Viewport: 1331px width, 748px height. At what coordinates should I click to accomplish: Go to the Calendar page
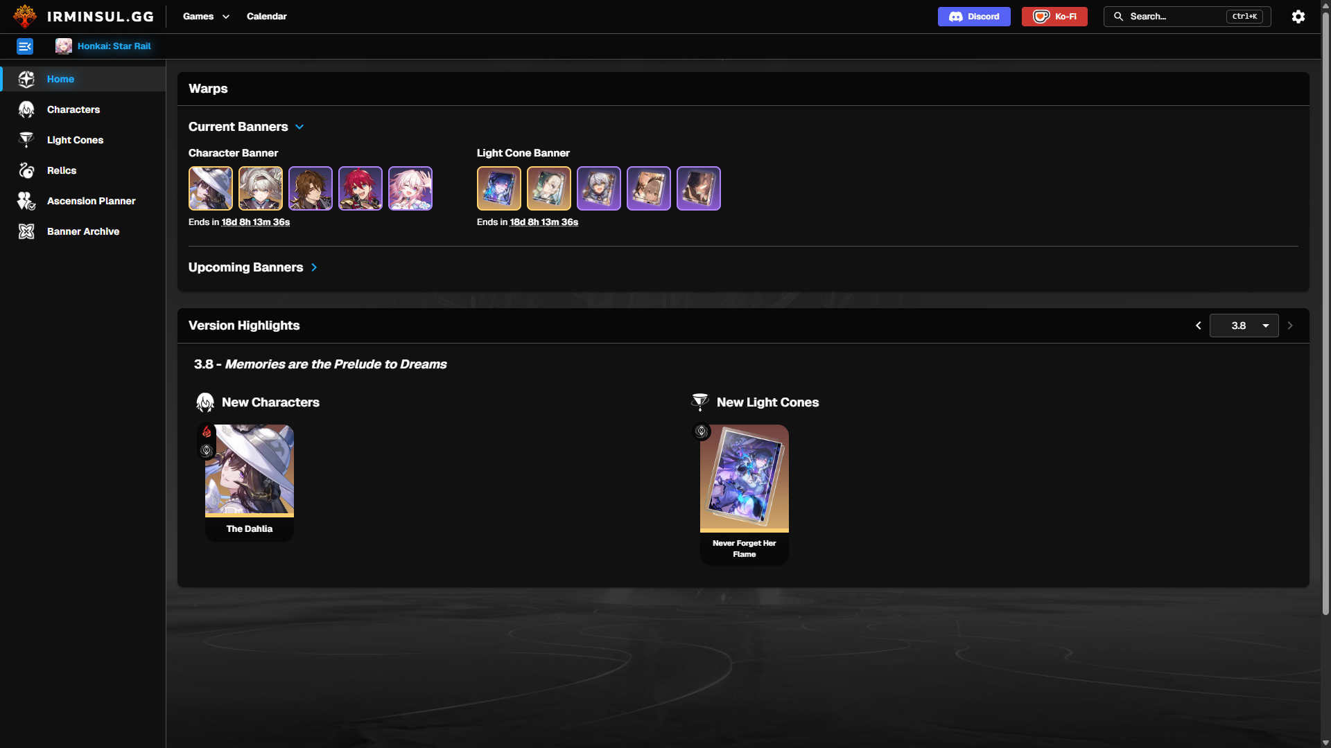coord(267,16)
